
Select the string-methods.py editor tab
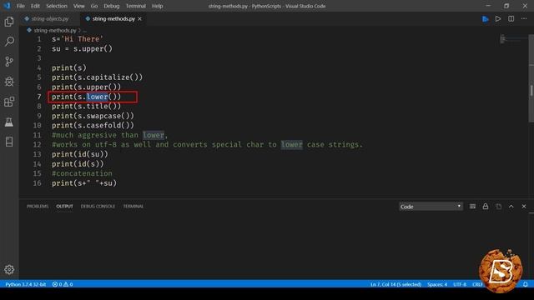click(113, 18)
